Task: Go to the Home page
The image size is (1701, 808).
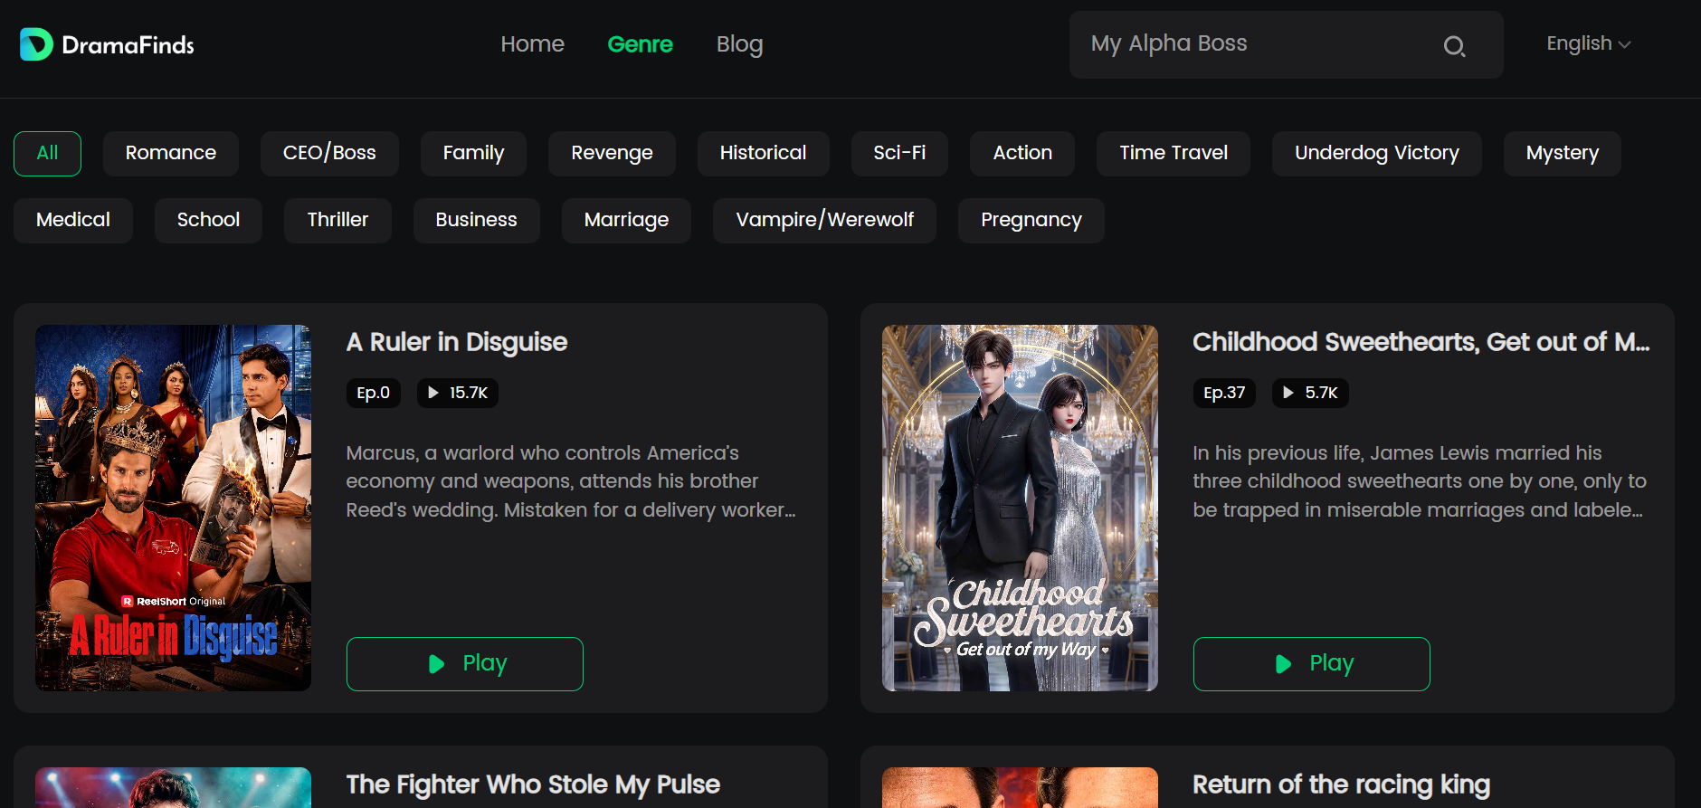Action: (532, 43)
